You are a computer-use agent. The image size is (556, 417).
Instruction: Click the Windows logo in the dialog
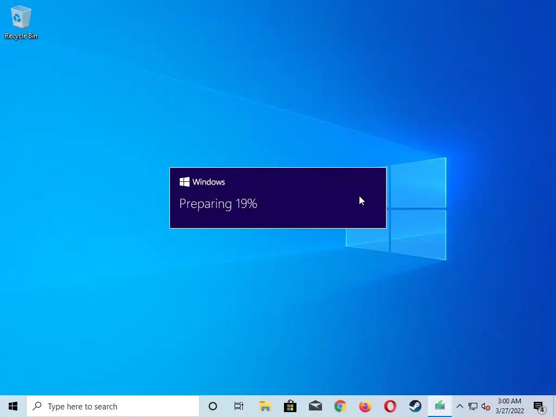click(185, 182)
